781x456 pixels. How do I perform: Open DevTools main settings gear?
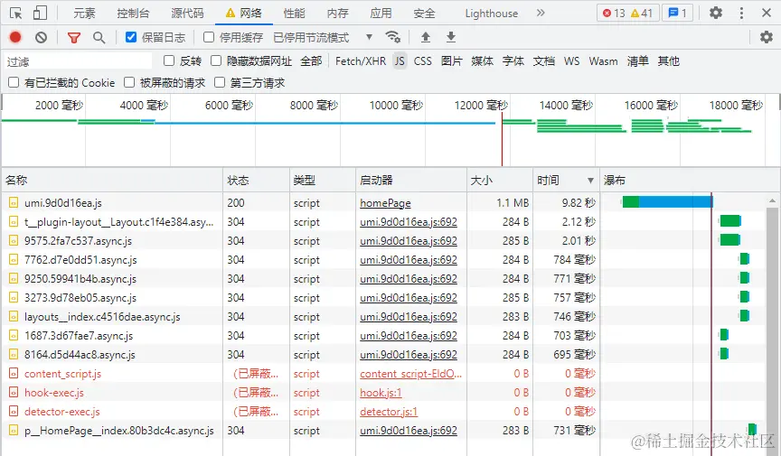click(x=716, y=13)
